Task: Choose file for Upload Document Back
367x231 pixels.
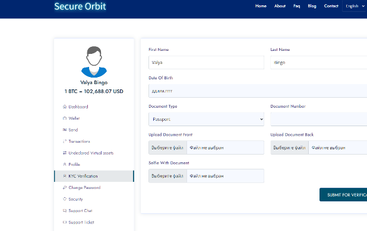Action: click(290, 147)
